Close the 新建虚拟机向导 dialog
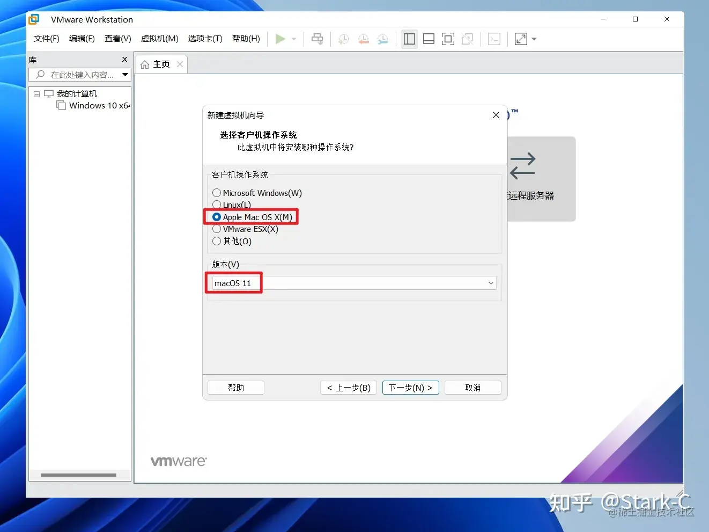The image size is (709, 532). click(x=496, y=115)
